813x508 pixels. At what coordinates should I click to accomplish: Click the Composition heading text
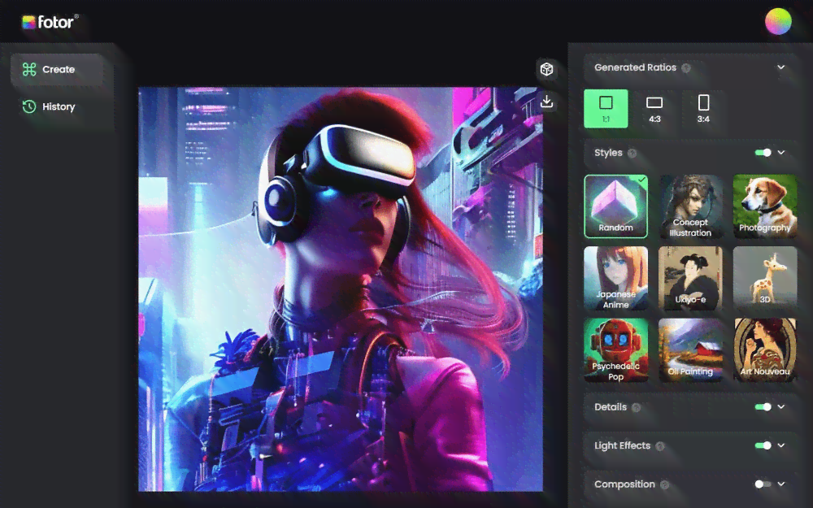[624, 484]
